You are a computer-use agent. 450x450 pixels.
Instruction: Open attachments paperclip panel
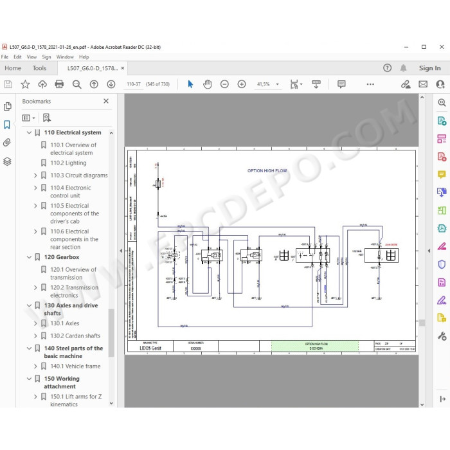tap(7, 143)
